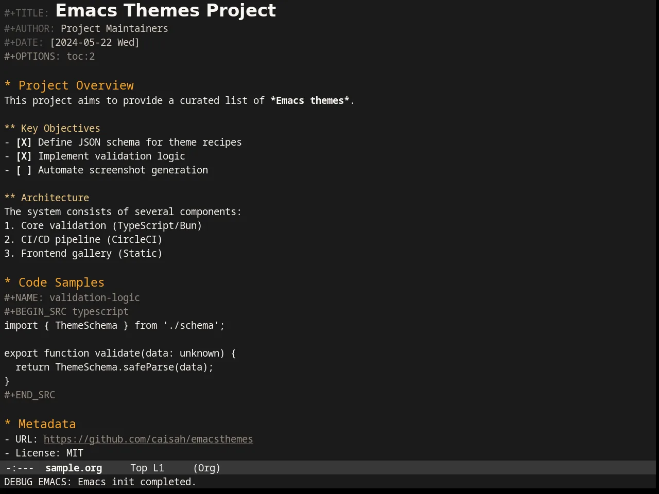
Task: Collapse the 'Project Overview' heading
Action: click(x=69, y=85)
